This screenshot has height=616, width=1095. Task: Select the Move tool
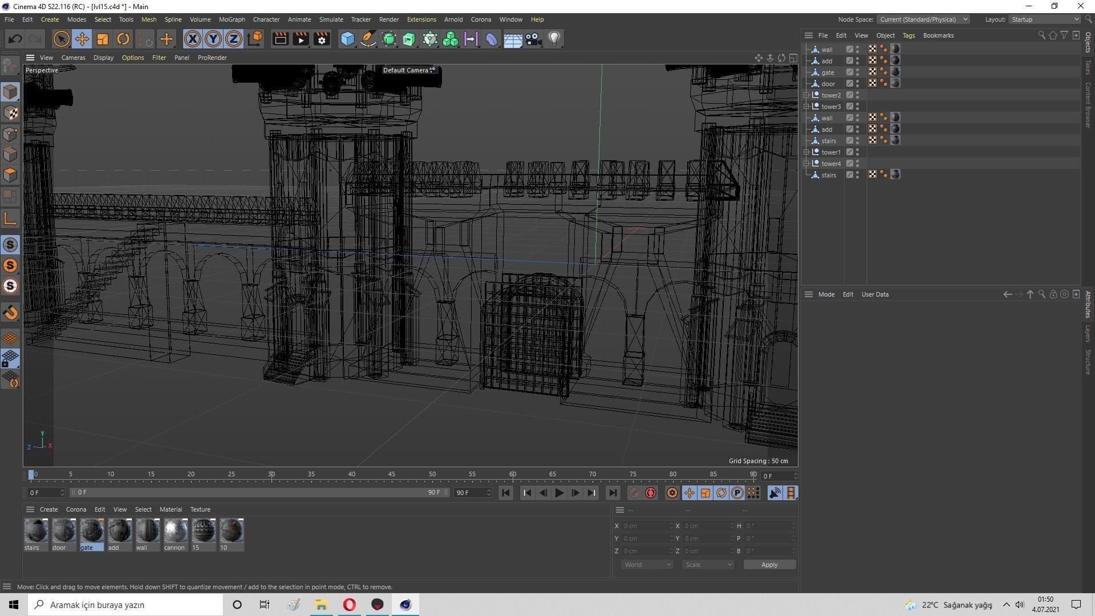pos(82,39)
